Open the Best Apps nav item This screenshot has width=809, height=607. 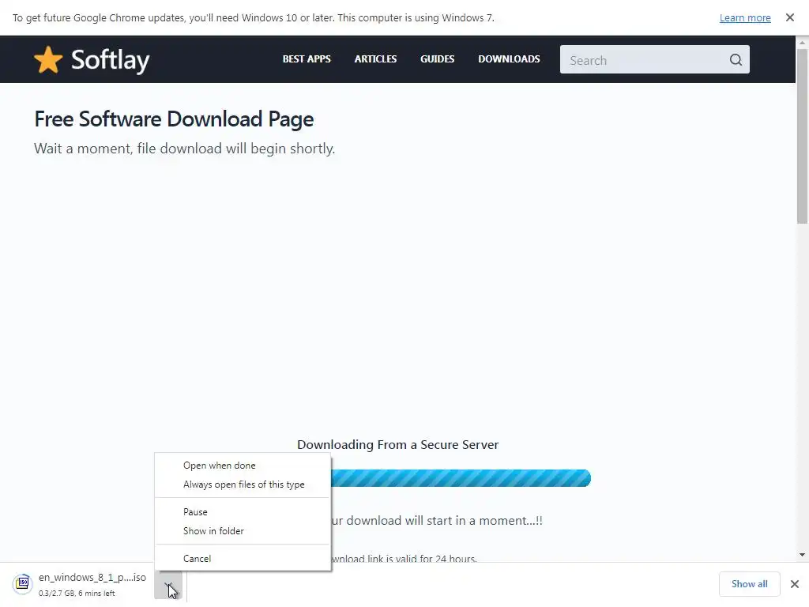click(307, 59)
